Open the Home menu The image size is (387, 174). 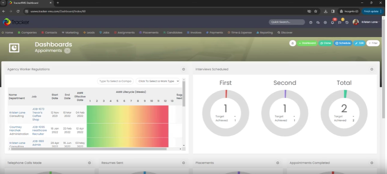tap(7, 32)
